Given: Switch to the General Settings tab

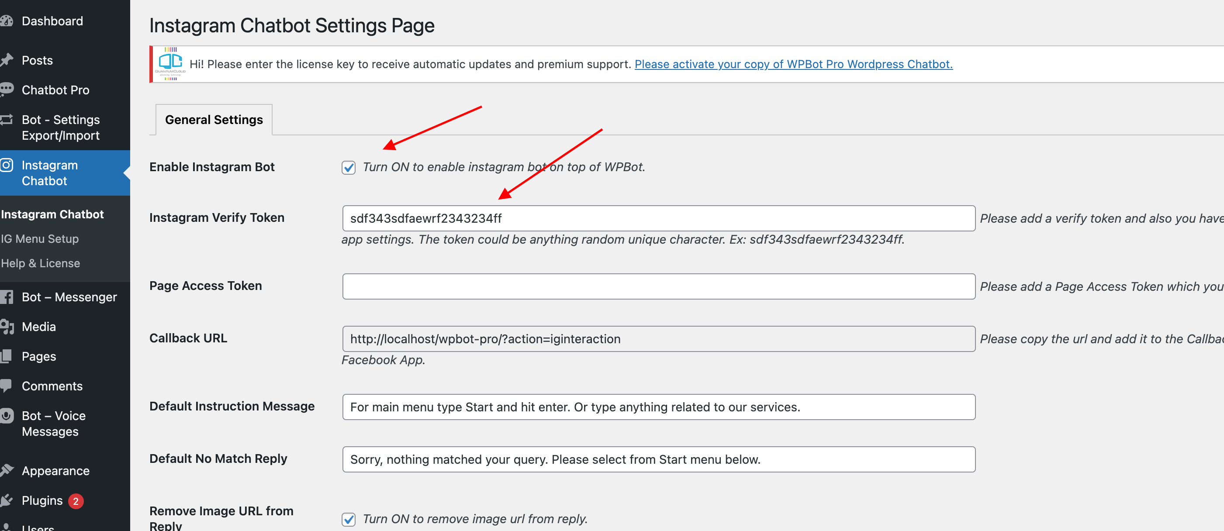Looking at the screenshot, I should (214, 120).
